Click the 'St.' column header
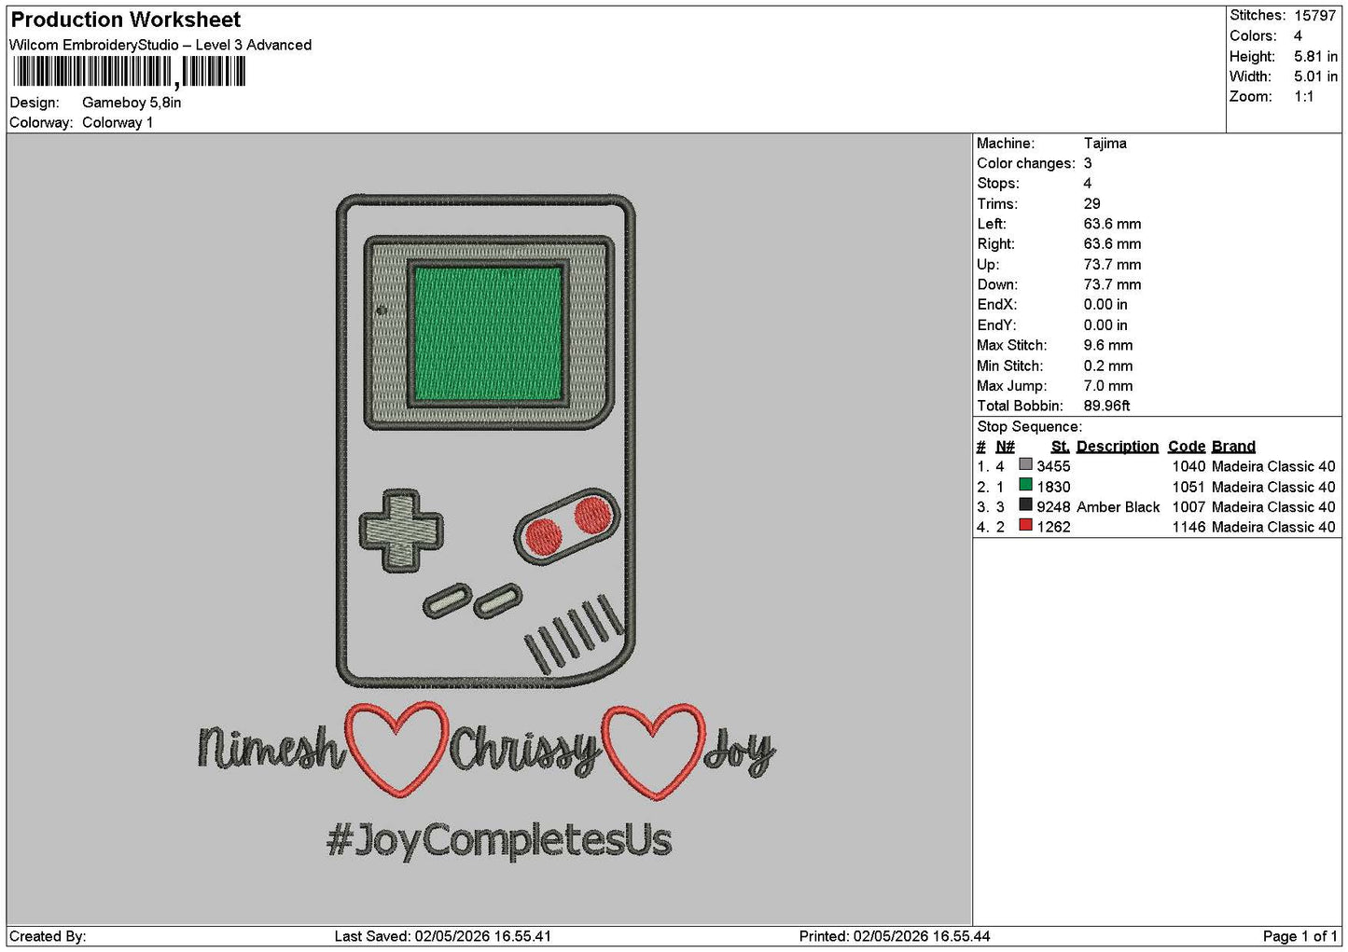Screen dimensions: 1348x952 click(x=1060, y=447)
